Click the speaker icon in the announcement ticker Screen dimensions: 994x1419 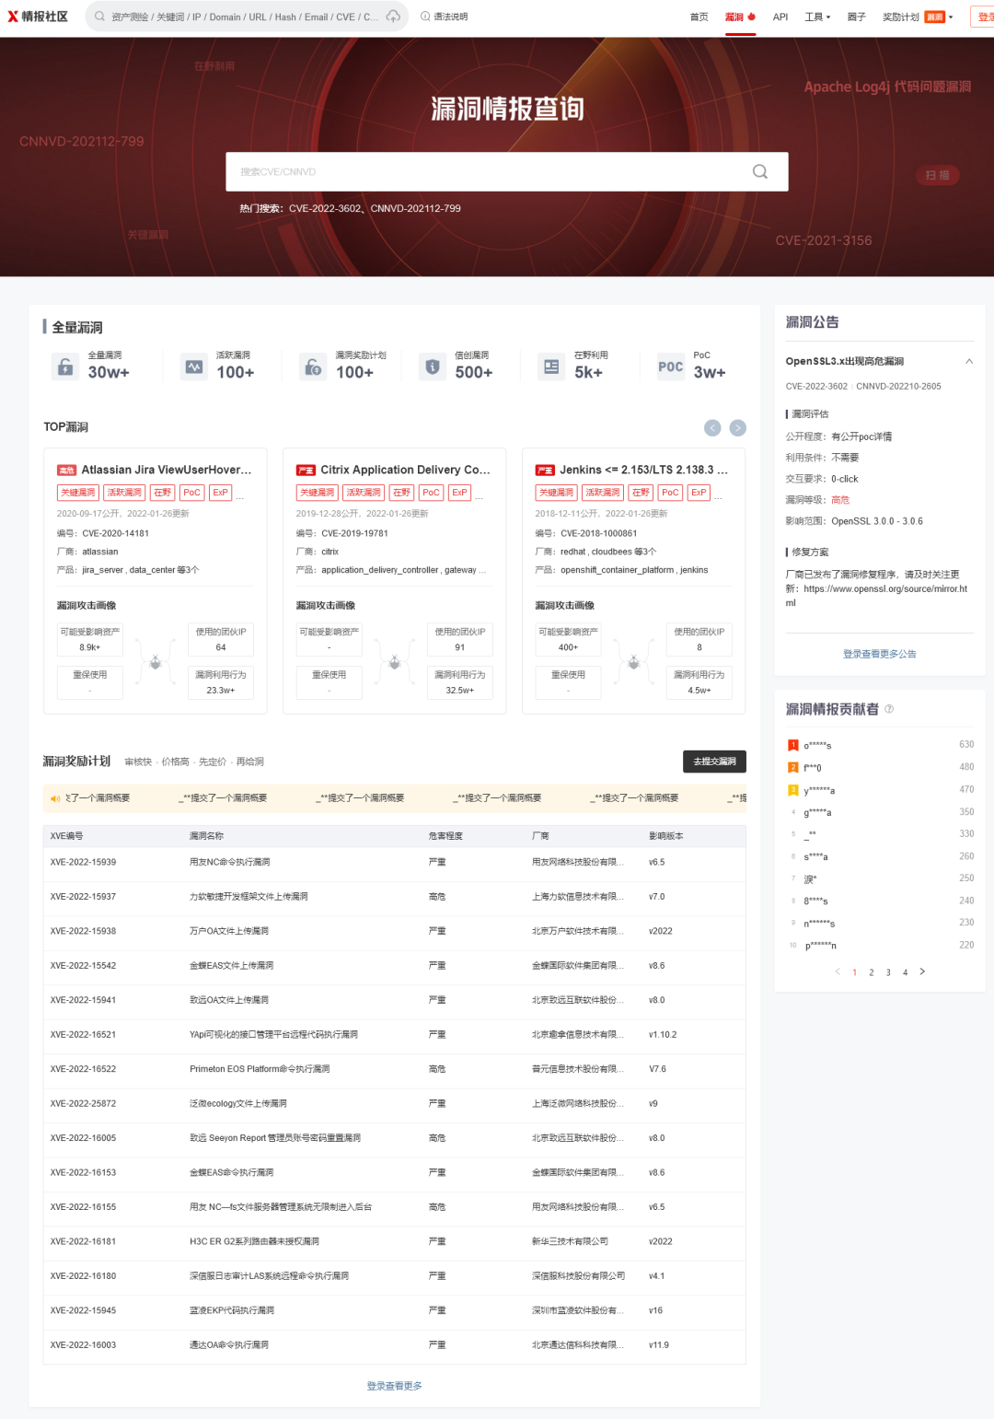[55, 798]
